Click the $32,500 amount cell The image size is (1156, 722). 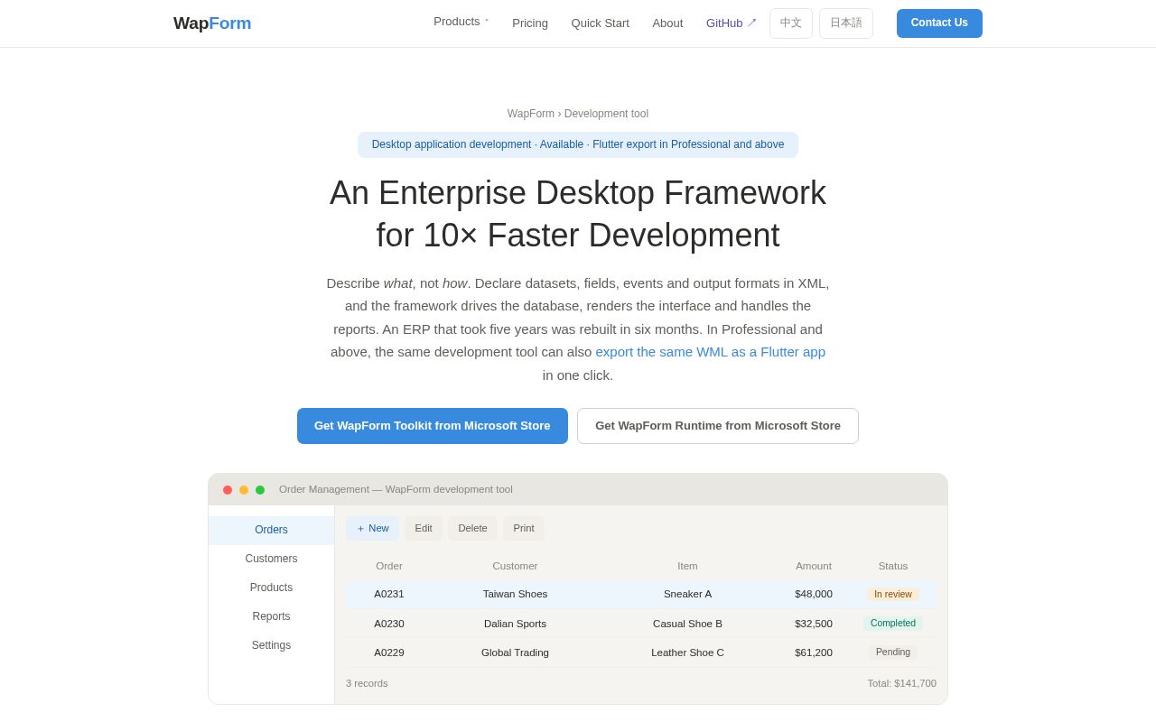[x=814, y=624]
